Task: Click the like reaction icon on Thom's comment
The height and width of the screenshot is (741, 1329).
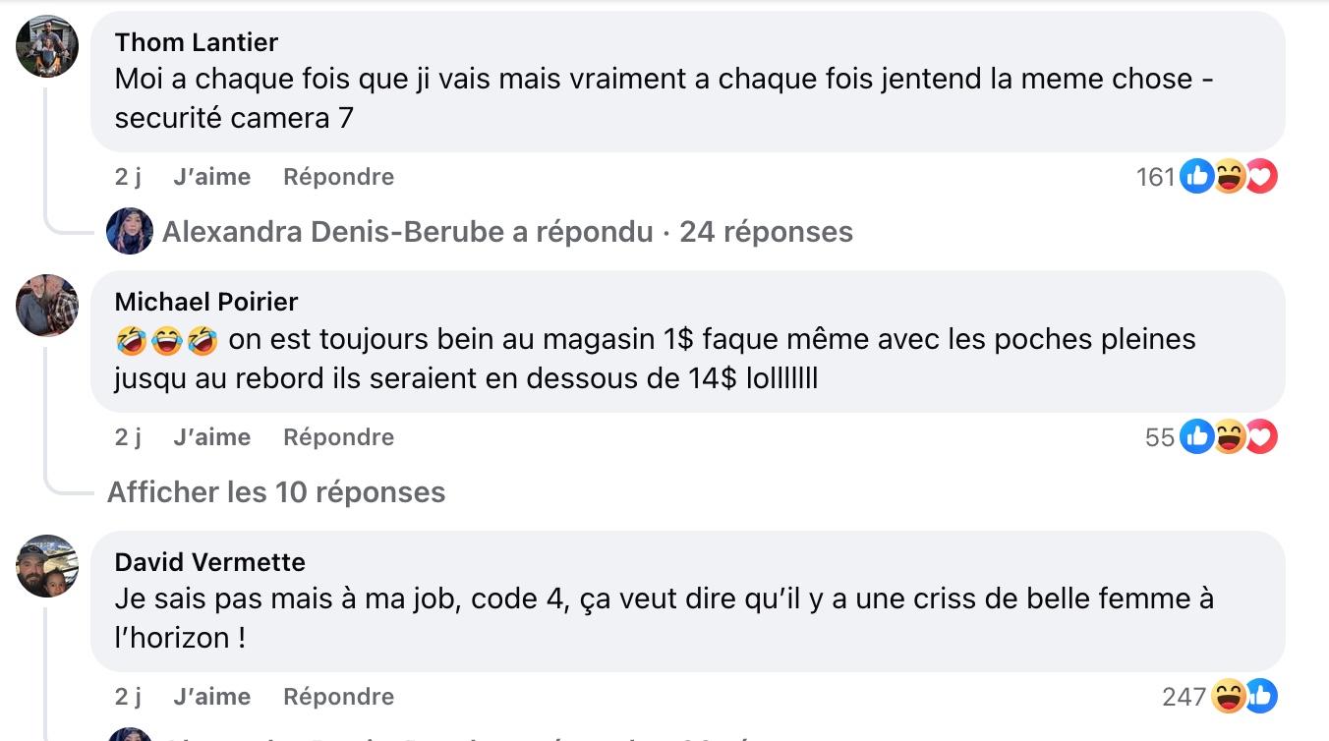Action: coord(1196,177)
